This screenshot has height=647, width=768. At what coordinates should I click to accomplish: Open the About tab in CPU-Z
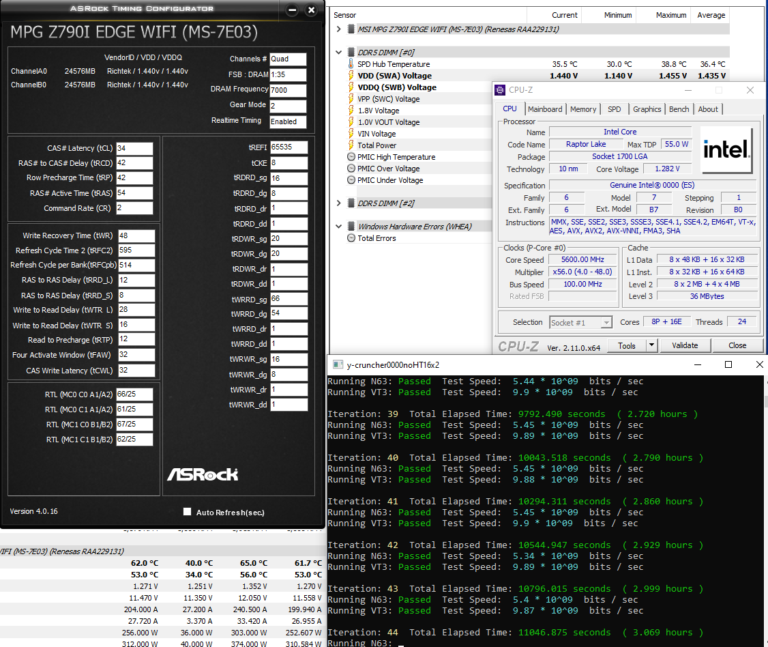[708, 109]
